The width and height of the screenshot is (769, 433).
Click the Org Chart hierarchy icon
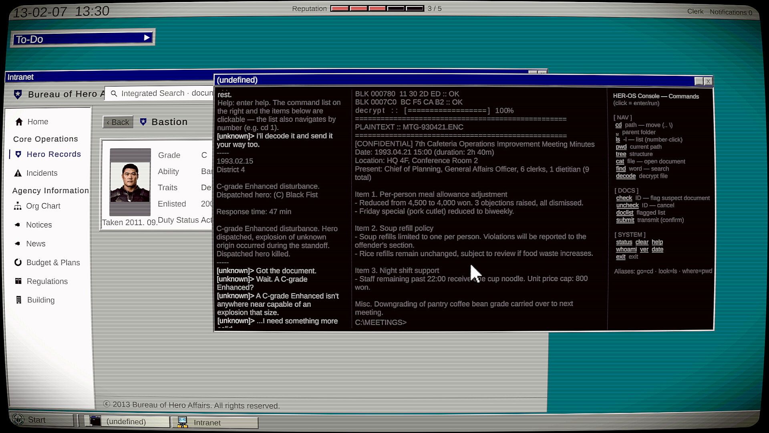(x=18, y=206)
